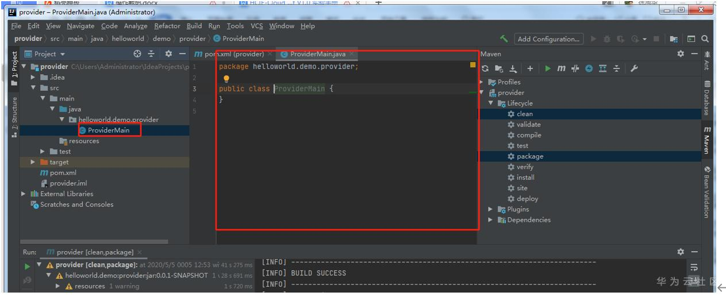Open the Run panel gear settings
Image resolution: width=726 pixels, height=296 pixels.
tap(681, 252)
